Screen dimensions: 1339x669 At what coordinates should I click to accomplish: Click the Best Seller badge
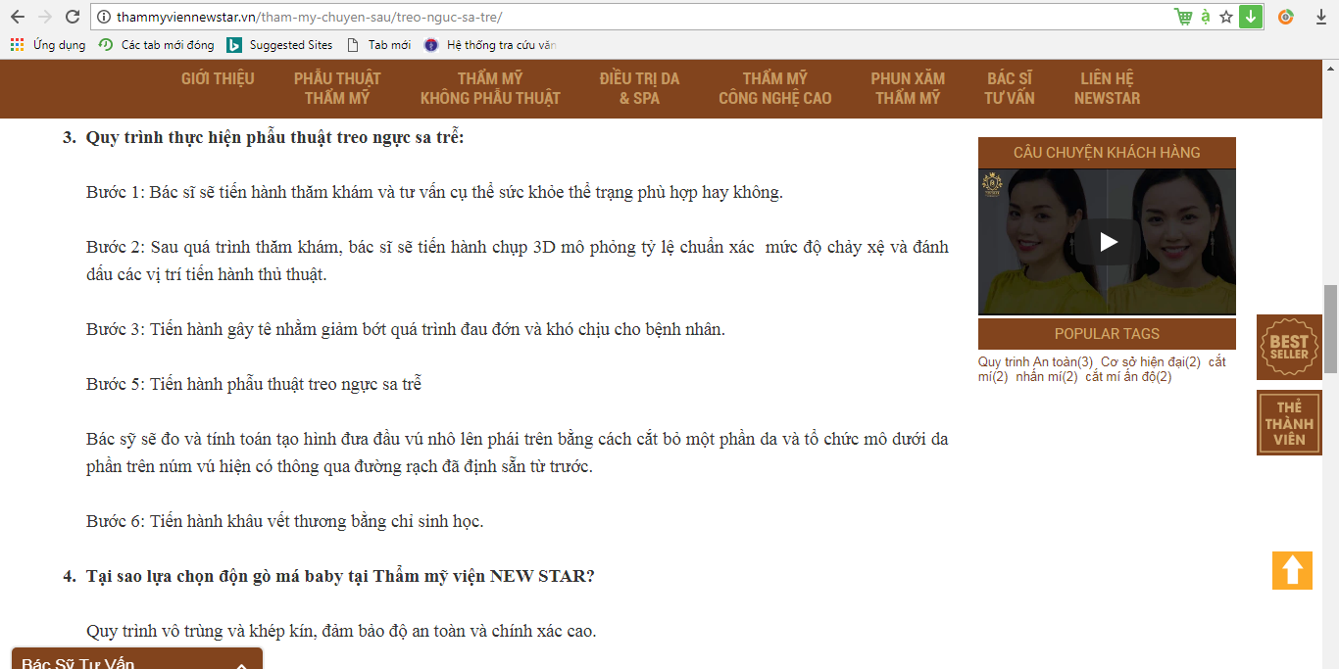(x=1289, y=347)
